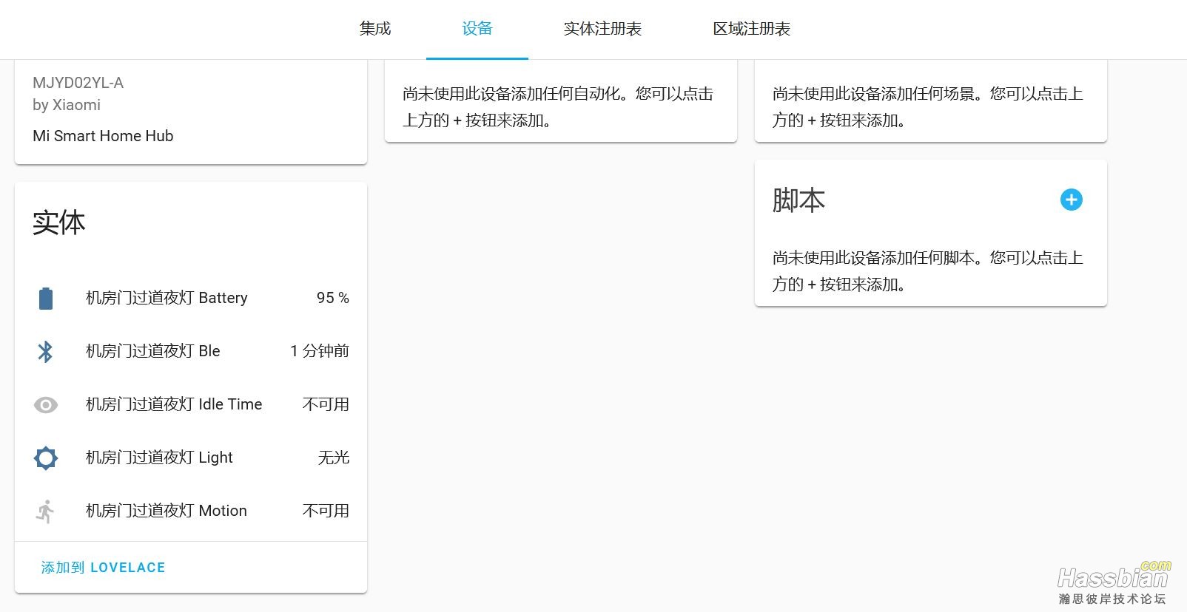The height and width of the screenshot is (612, 1187).
Task: Click the 实体 card heading
Action: [x=58, y=222]
